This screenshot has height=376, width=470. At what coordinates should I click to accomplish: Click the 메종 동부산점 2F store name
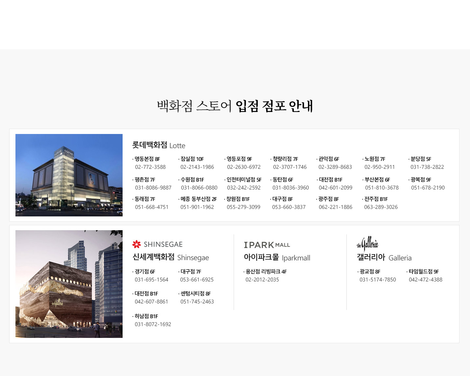[199, 199]
